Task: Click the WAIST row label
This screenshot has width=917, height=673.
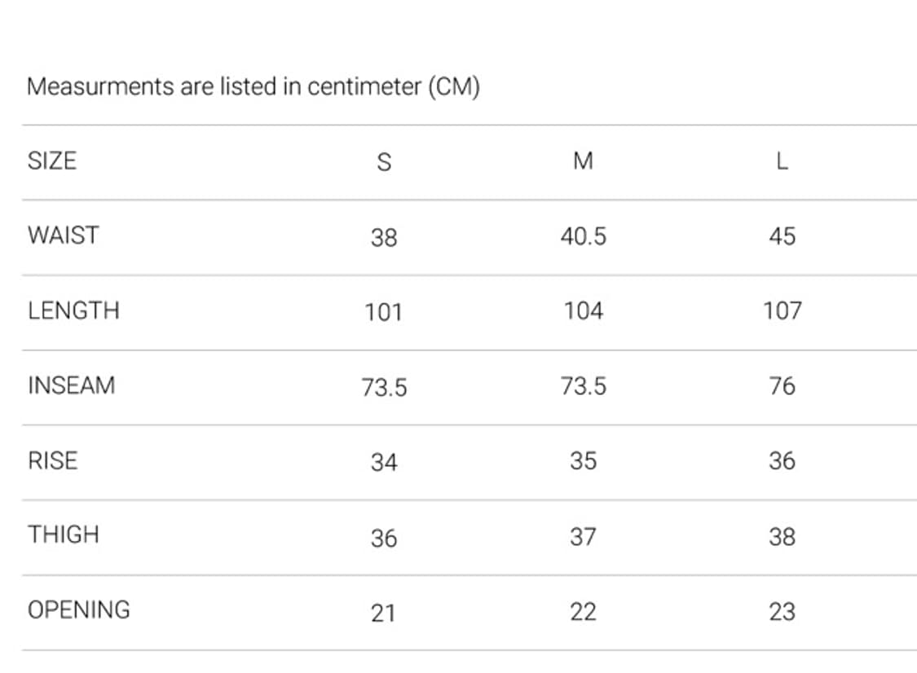Action: click(63, 235)
